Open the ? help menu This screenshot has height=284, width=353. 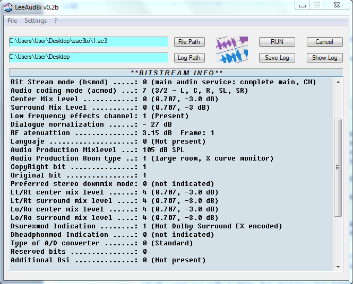tap(55, 21)
